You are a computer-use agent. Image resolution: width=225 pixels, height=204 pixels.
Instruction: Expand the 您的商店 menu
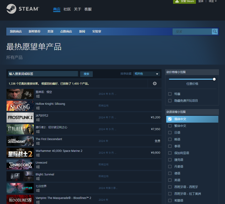click(16, 32)
